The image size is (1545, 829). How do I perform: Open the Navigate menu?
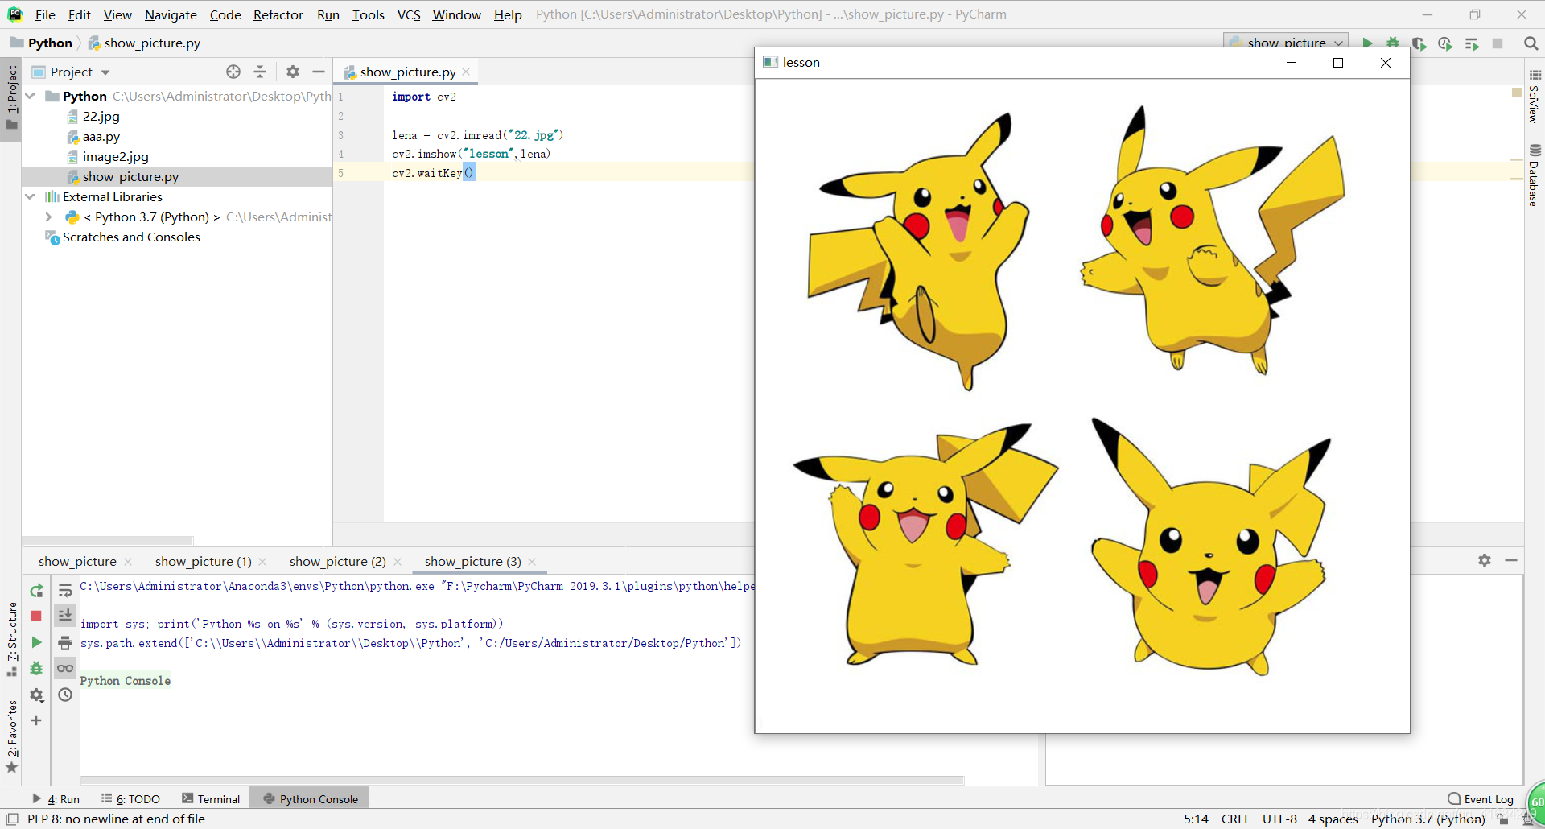pyautogui.click(x=171, y=14)
